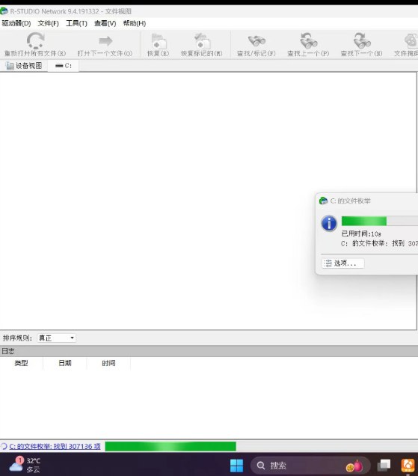Click the Recover (恢复) toolbar icon

click(x=159, y=41)
